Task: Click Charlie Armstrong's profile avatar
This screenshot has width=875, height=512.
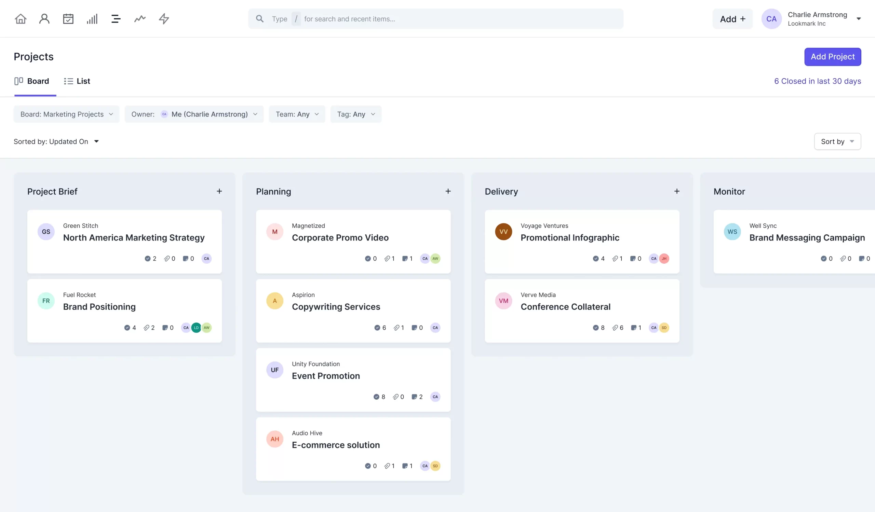Action: click(771, 18)
